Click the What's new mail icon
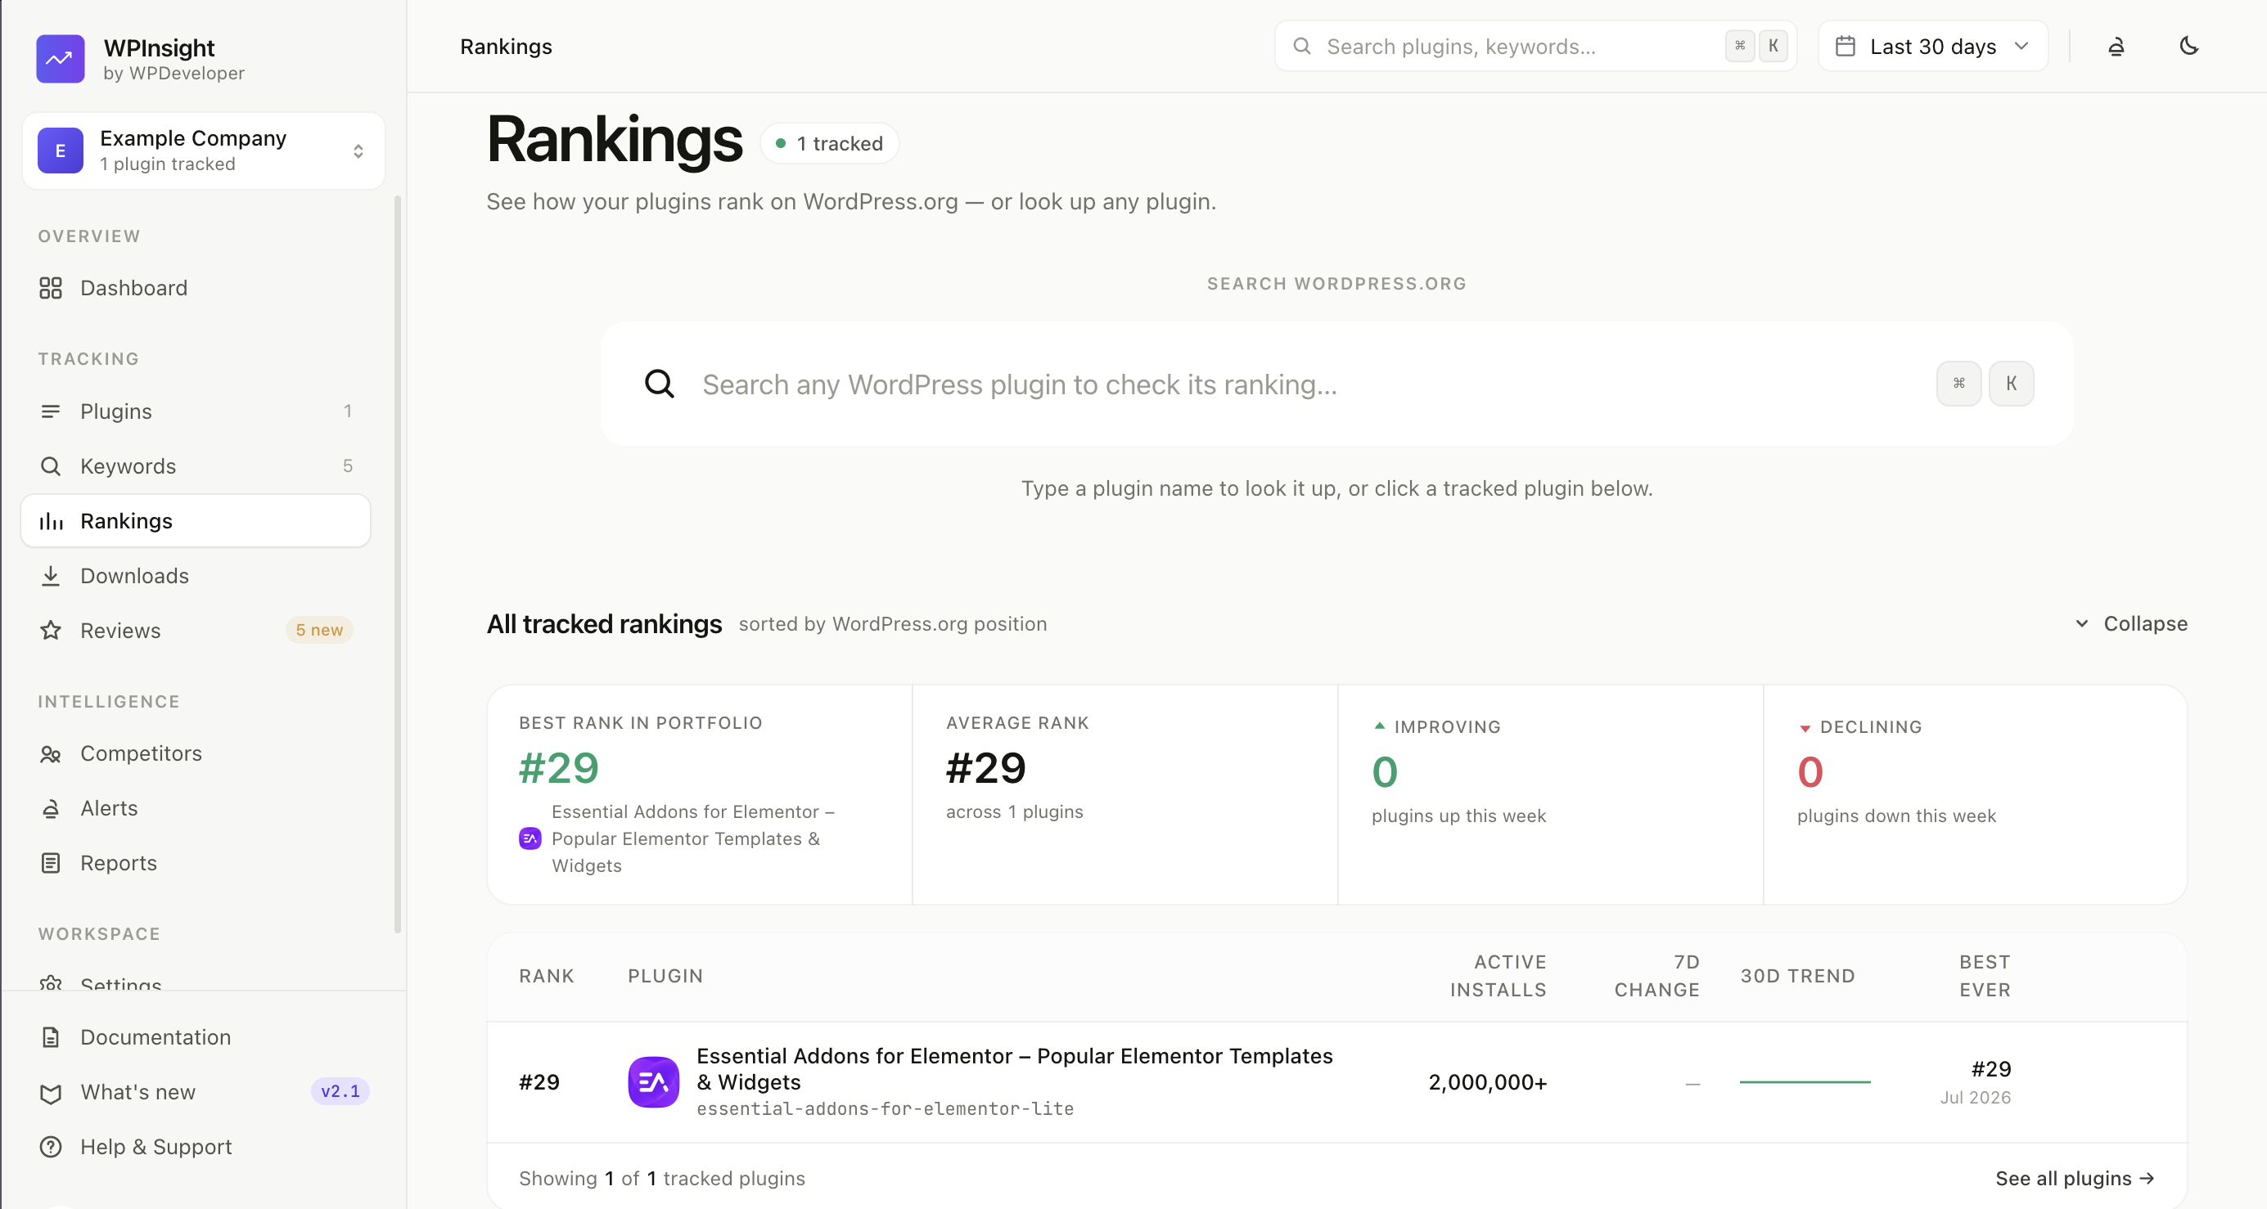 50,1093
